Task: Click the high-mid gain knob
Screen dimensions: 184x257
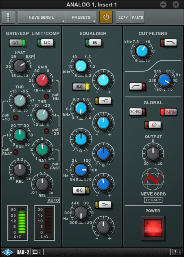Action: (103, 123)
